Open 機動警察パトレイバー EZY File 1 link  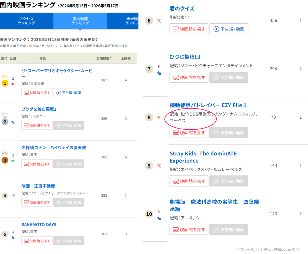pos(208,105)
